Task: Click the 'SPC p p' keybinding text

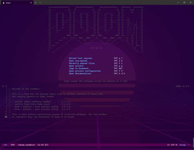Action: pyautogui.click(x=118, y=66)
